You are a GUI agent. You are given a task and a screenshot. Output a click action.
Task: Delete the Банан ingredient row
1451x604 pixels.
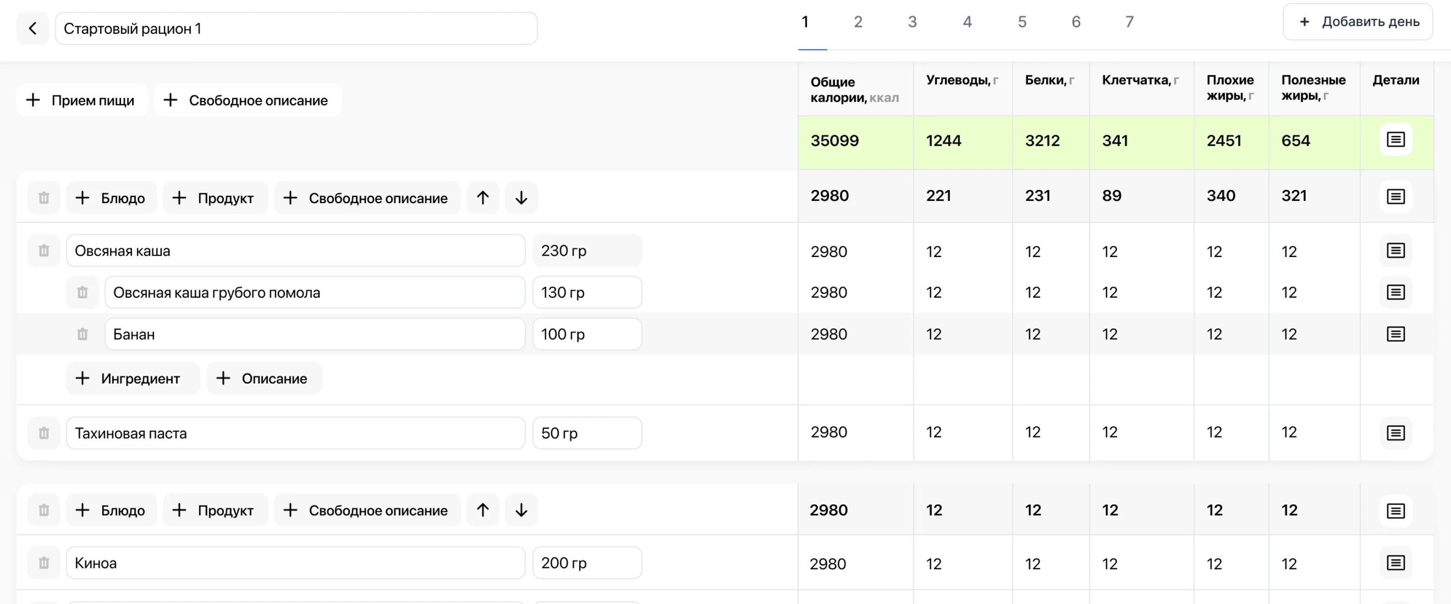point(82,334)
